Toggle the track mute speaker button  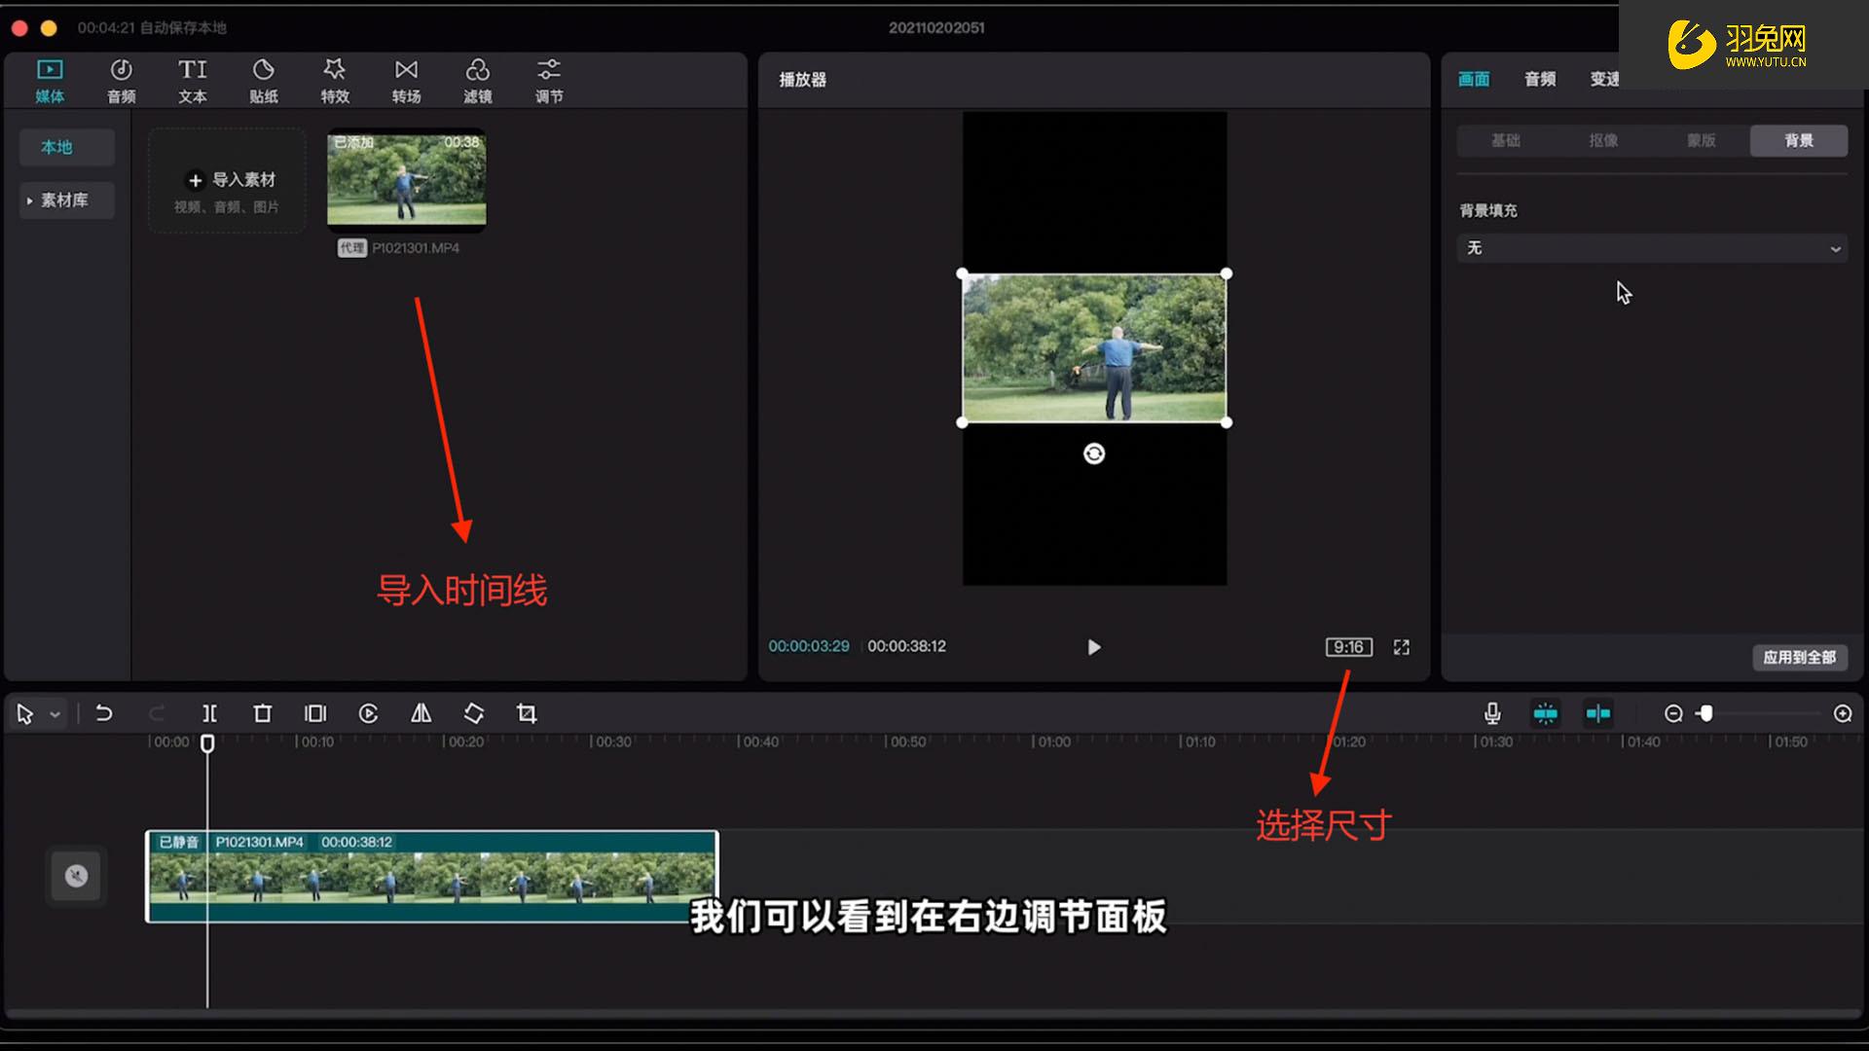tap(76, 876)
